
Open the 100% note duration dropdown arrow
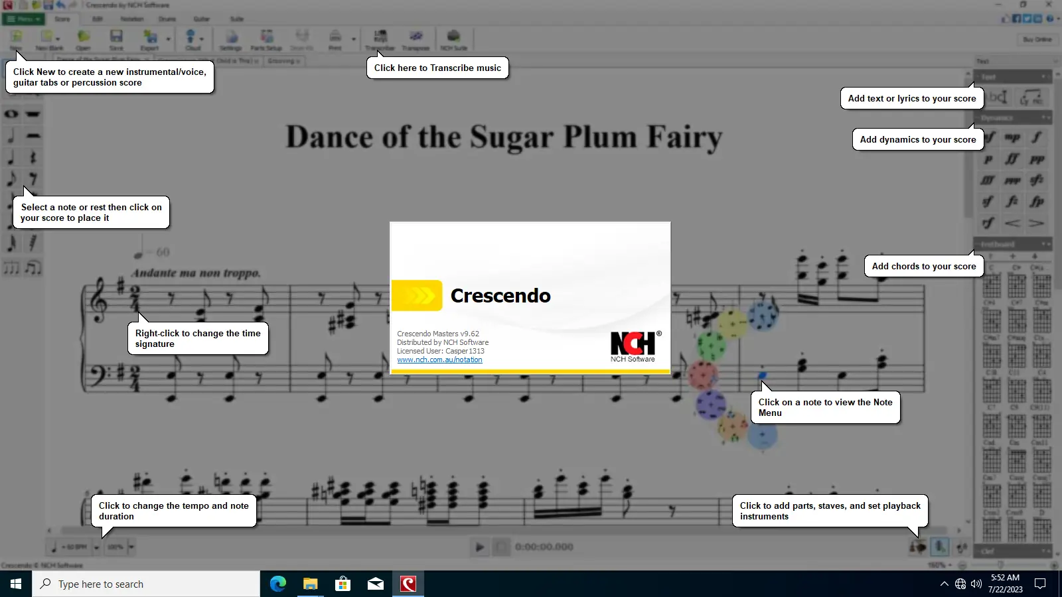(131, 547)
